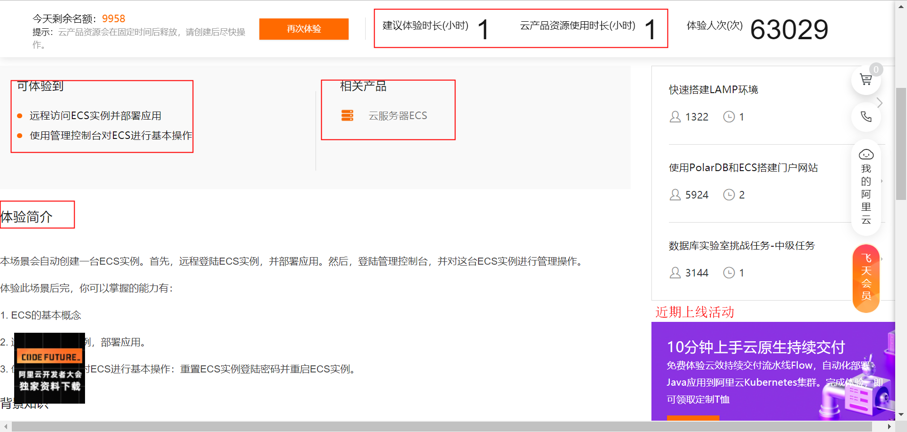
Task: Open 快速搭建LAMP环境 lab
Action: tap(713, 90)
